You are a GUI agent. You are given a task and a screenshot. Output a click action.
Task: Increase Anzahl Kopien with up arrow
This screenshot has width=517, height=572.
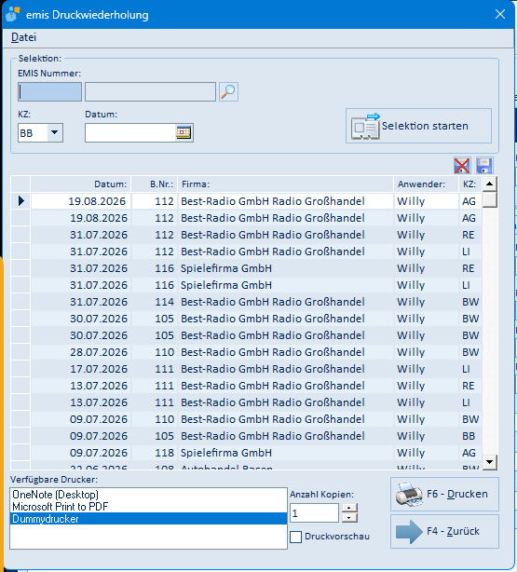[x=349, y=508]
